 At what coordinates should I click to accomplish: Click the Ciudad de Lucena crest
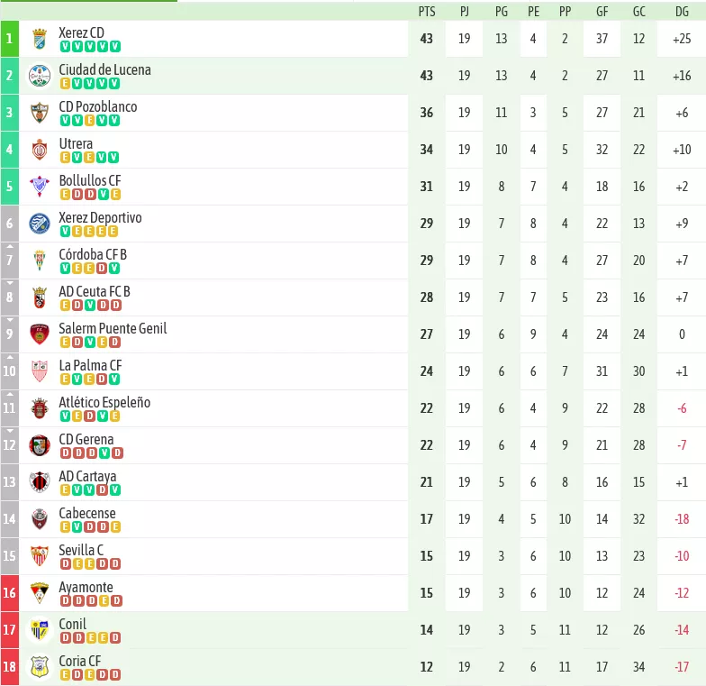40,76
